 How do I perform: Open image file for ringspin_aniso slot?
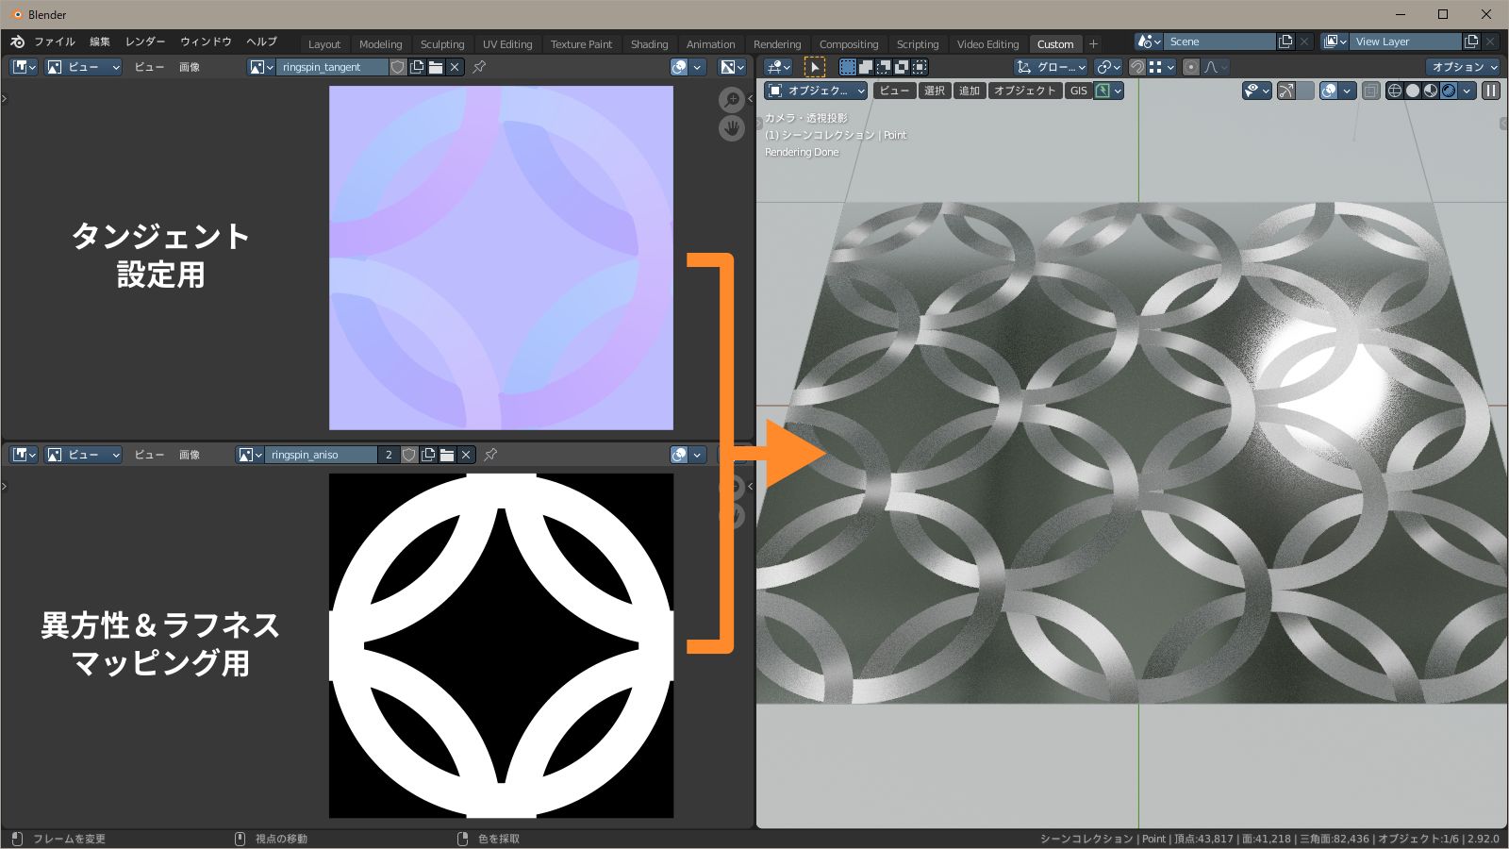coord(447,455)
